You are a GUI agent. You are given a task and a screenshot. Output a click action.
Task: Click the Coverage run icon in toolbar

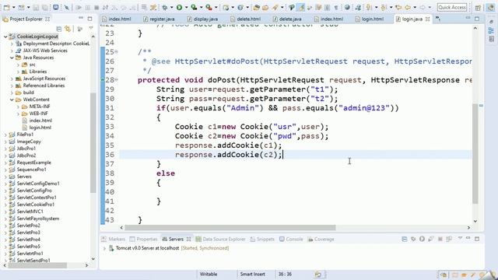[x=194, y=7]
